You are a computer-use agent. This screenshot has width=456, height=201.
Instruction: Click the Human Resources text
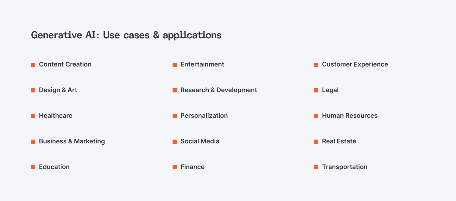click(x=350, y=116)
